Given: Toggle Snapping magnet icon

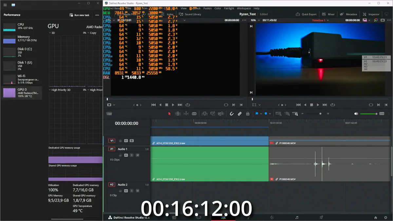Looking at the screenshot, I should pyautogui.click(x=232, y=114).
